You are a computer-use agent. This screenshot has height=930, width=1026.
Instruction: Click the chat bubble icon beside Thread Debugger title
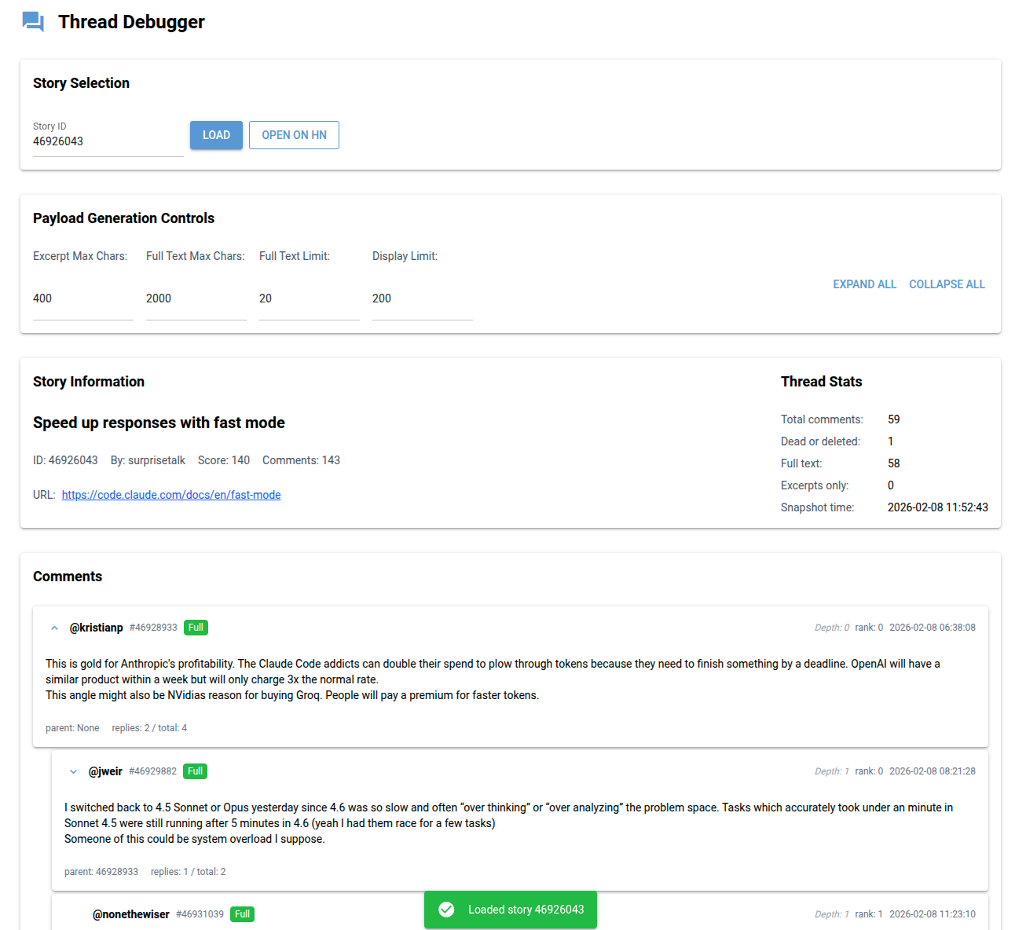click(32, 21)
